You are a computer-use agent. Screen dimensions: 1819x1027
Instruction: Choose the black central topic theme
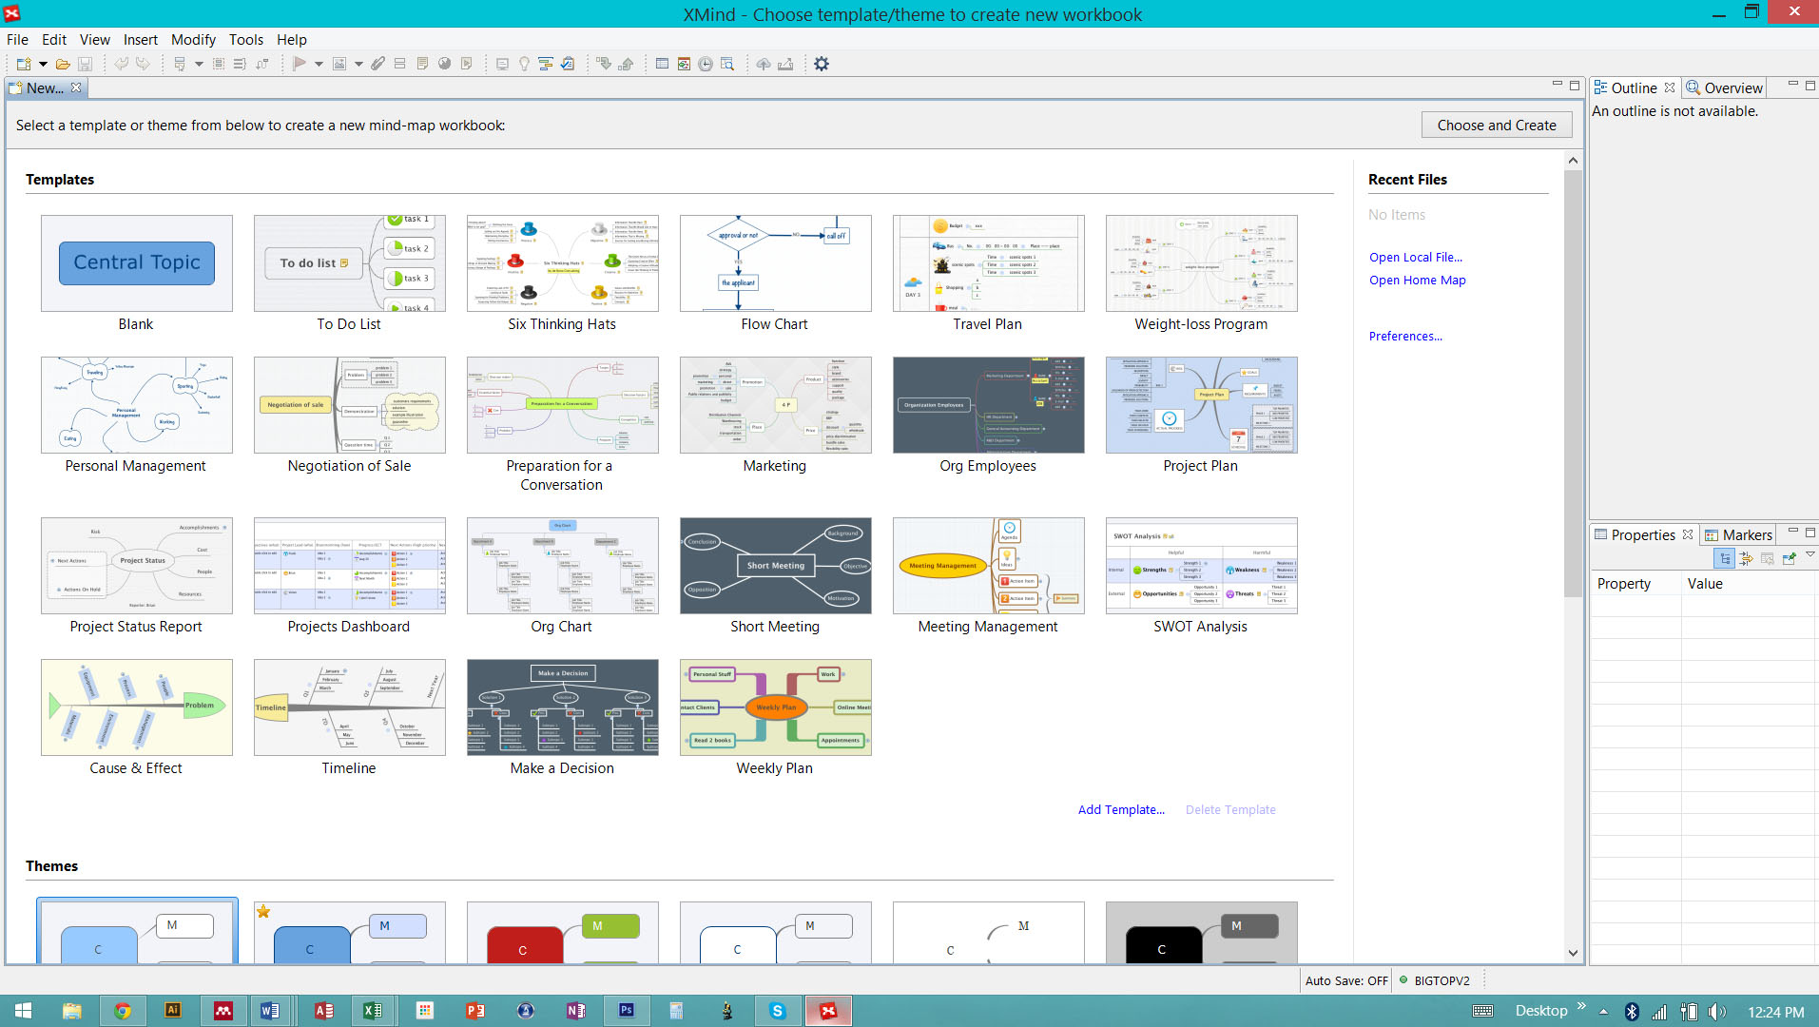pyautogui.click(x=1202, y=933)
